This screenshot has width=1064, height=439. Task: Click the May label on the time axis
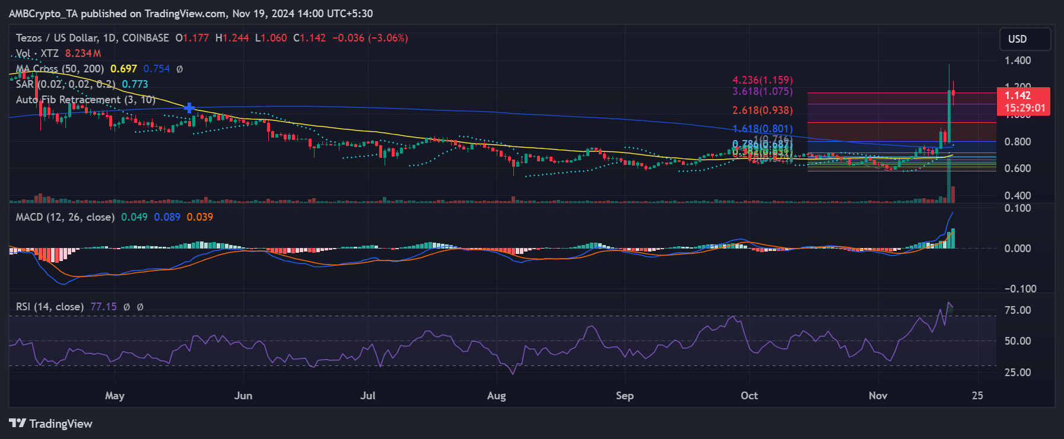(x=115, y=396)
